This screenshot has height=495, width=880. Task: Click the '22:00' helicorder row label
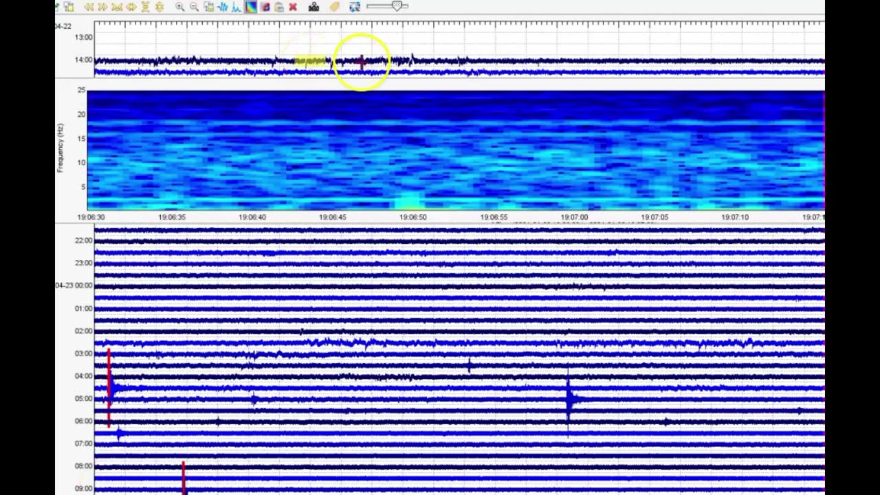83,241
